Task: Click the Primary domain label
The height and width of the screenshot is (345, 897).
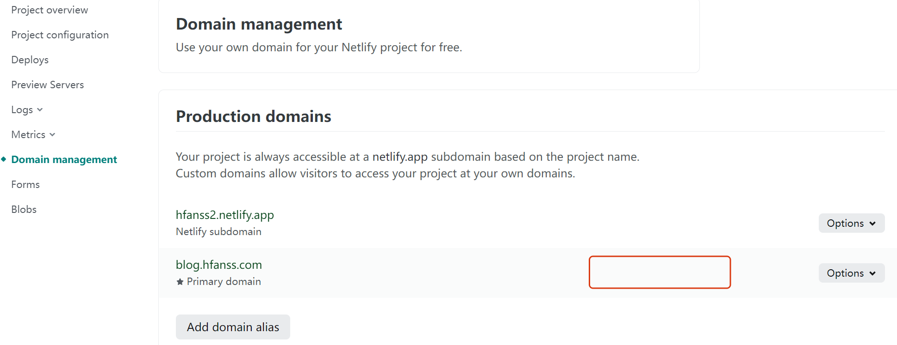Action: (x=224, y=281)
